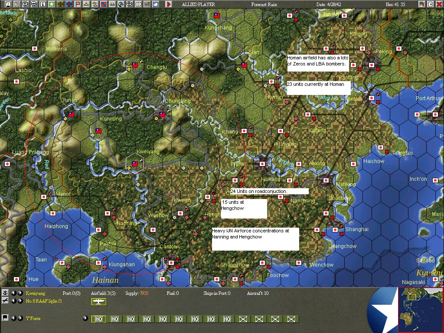Click the anchor icon beside Kweiyang
444x333 pixels.
[5, 293]
